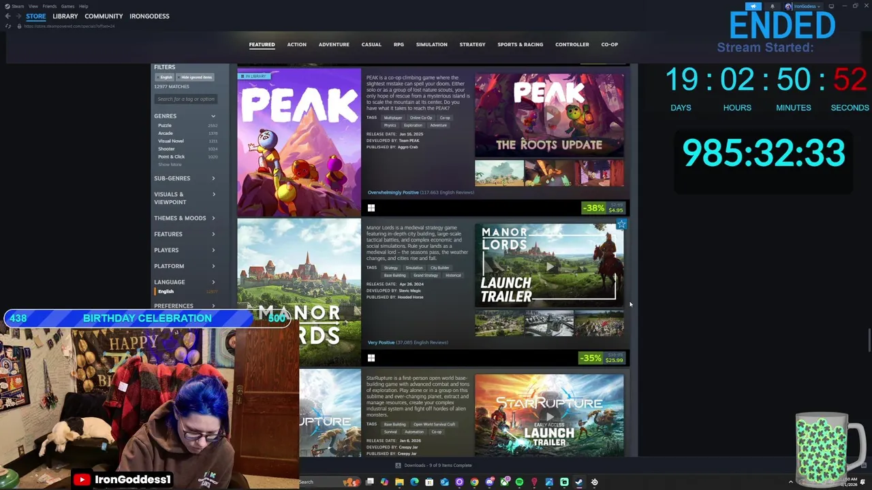Expand the Platform filter section
The width and height of the screenshot is (872, 490).
click(x=185, y=266)
